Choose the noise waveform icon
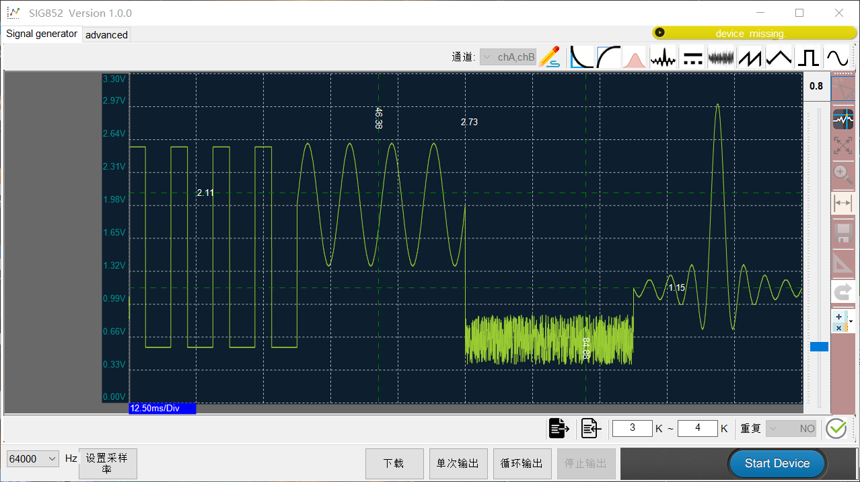Viewport: 860px width, 482px height. [721, 57]
